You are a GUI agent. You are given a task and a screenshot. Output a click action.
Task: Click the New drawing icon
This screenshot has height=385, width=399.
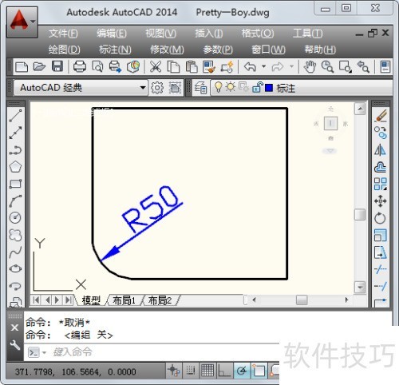(x=22, y=66)
